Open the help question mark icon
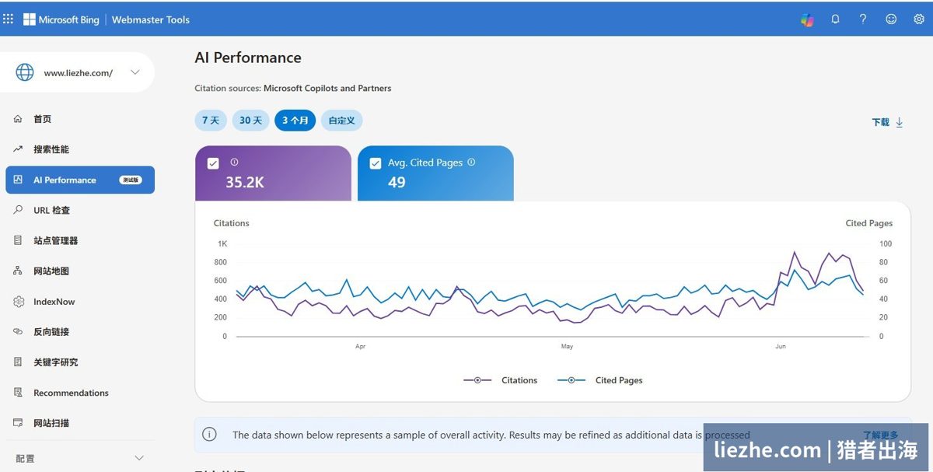Viewport: 933px width, 472px height. (x=863, y=19)
